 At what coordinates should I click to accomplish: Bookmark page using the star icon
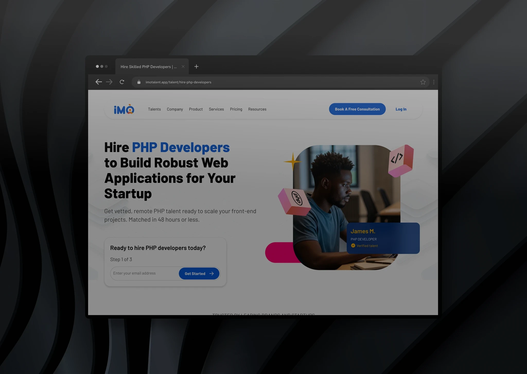[x=423, y=82]
